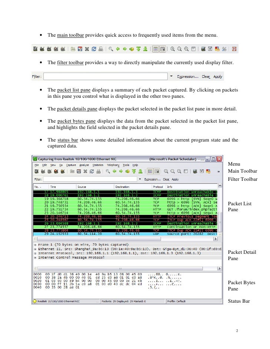Click the standalone Filter input field
Screen dimensions: 270x349
tap(105, 76)
